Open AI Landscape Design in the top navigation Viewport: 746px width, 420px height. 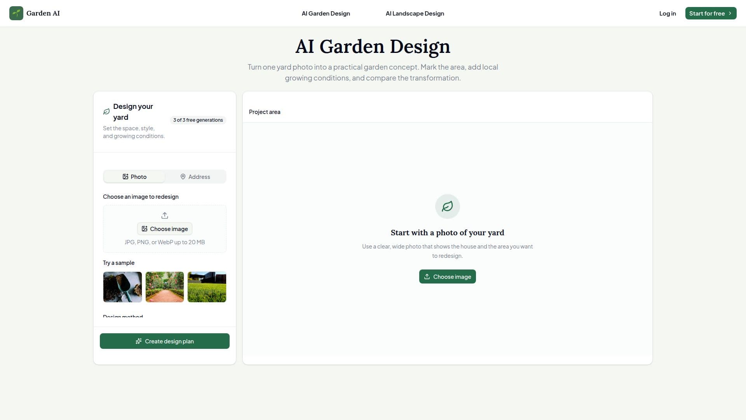(x=415, y=13)
